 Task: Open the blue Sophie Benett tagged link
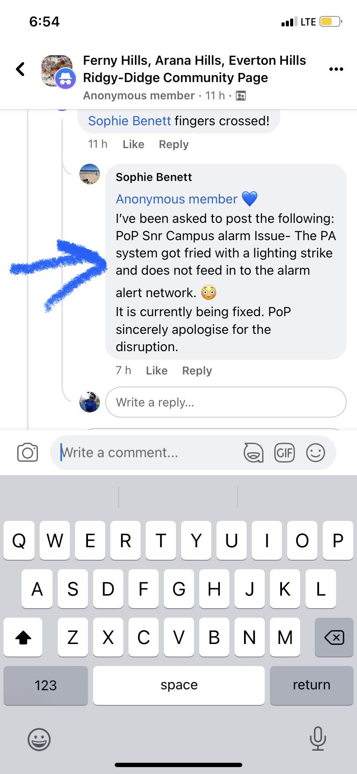tap(129, 121)
